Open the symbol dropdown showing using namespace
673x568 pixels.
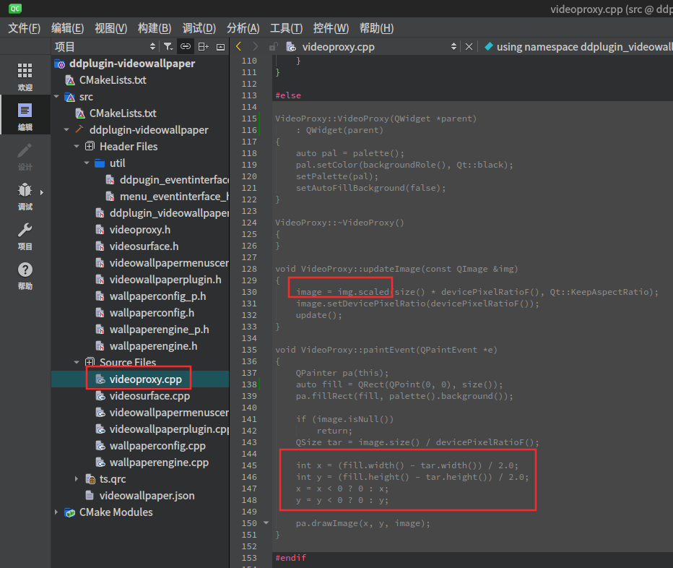pyautogui.click(x=577, y=46)
